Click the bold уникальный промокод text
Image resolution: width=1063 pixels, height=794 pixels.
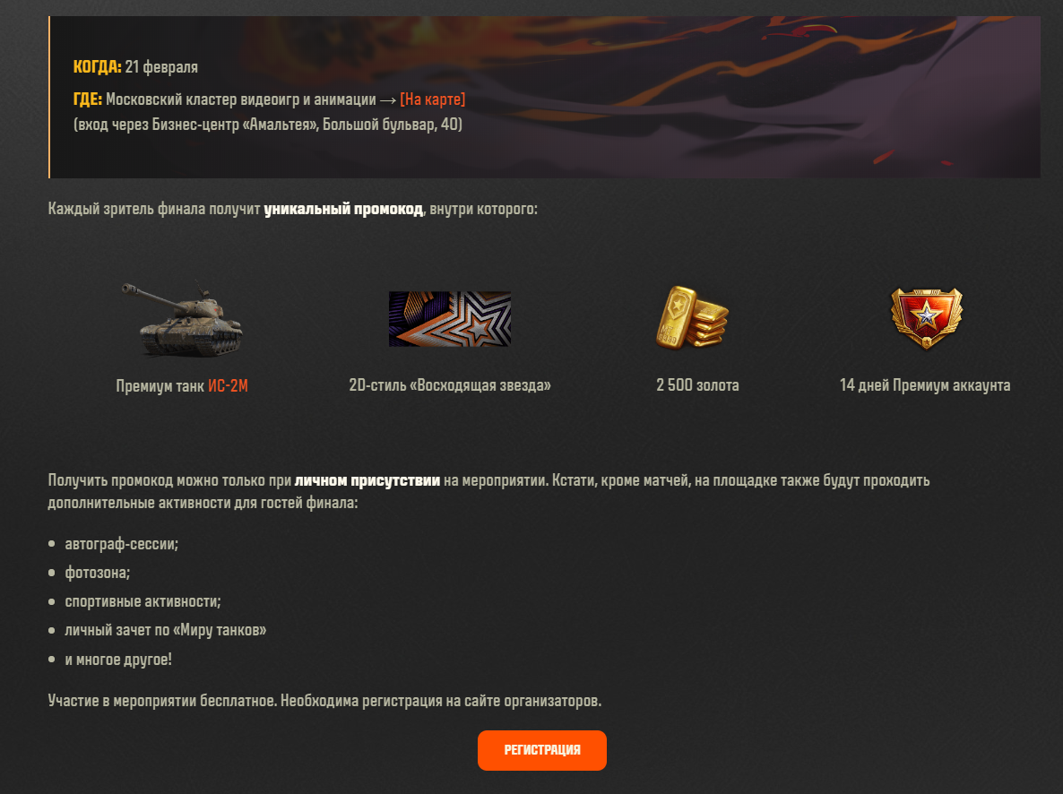click(343, 209)
